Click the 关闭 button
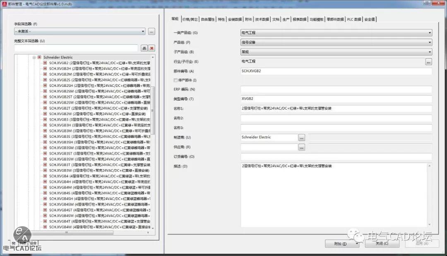Viewport: 447px width, 256px height. point(382,244)
